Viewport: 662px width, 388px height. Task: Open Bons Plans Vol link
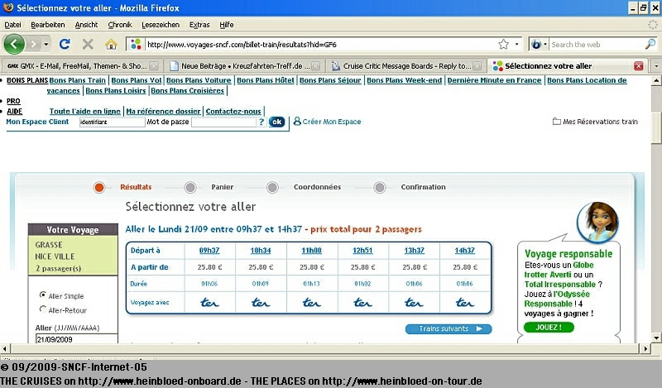point(137,80)
